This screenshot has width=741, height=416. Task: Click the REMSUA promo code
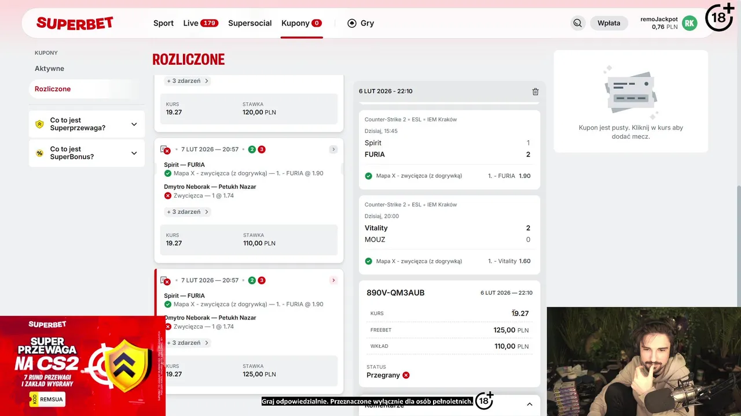tap(47, 399)
